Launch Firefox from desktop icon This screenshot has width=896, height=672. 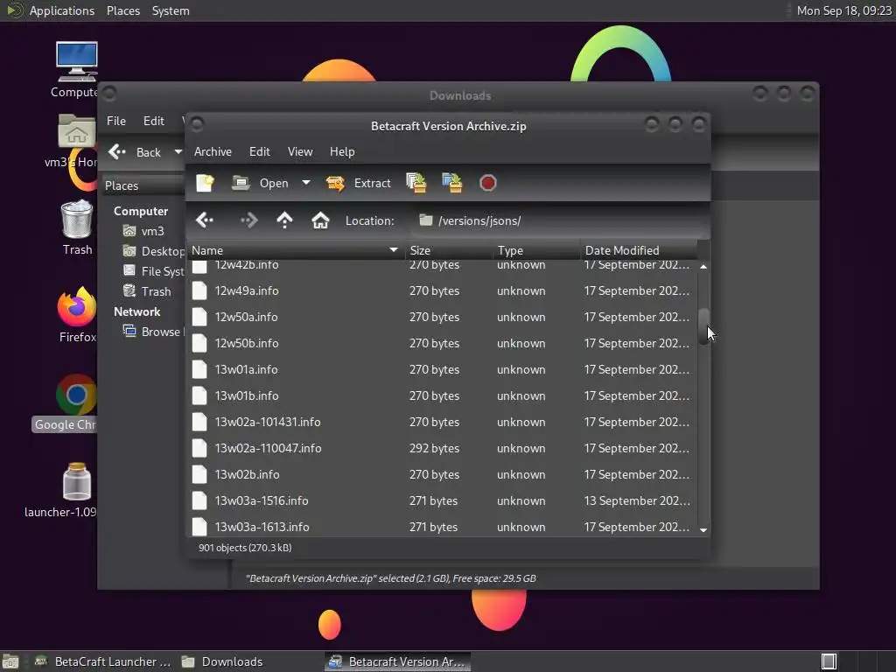(x=77, y=314)
